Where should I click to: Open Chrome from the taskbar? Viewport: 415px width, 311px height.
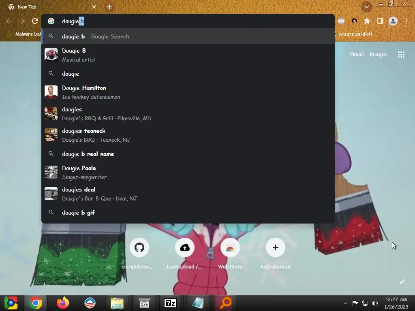[36, 303]
